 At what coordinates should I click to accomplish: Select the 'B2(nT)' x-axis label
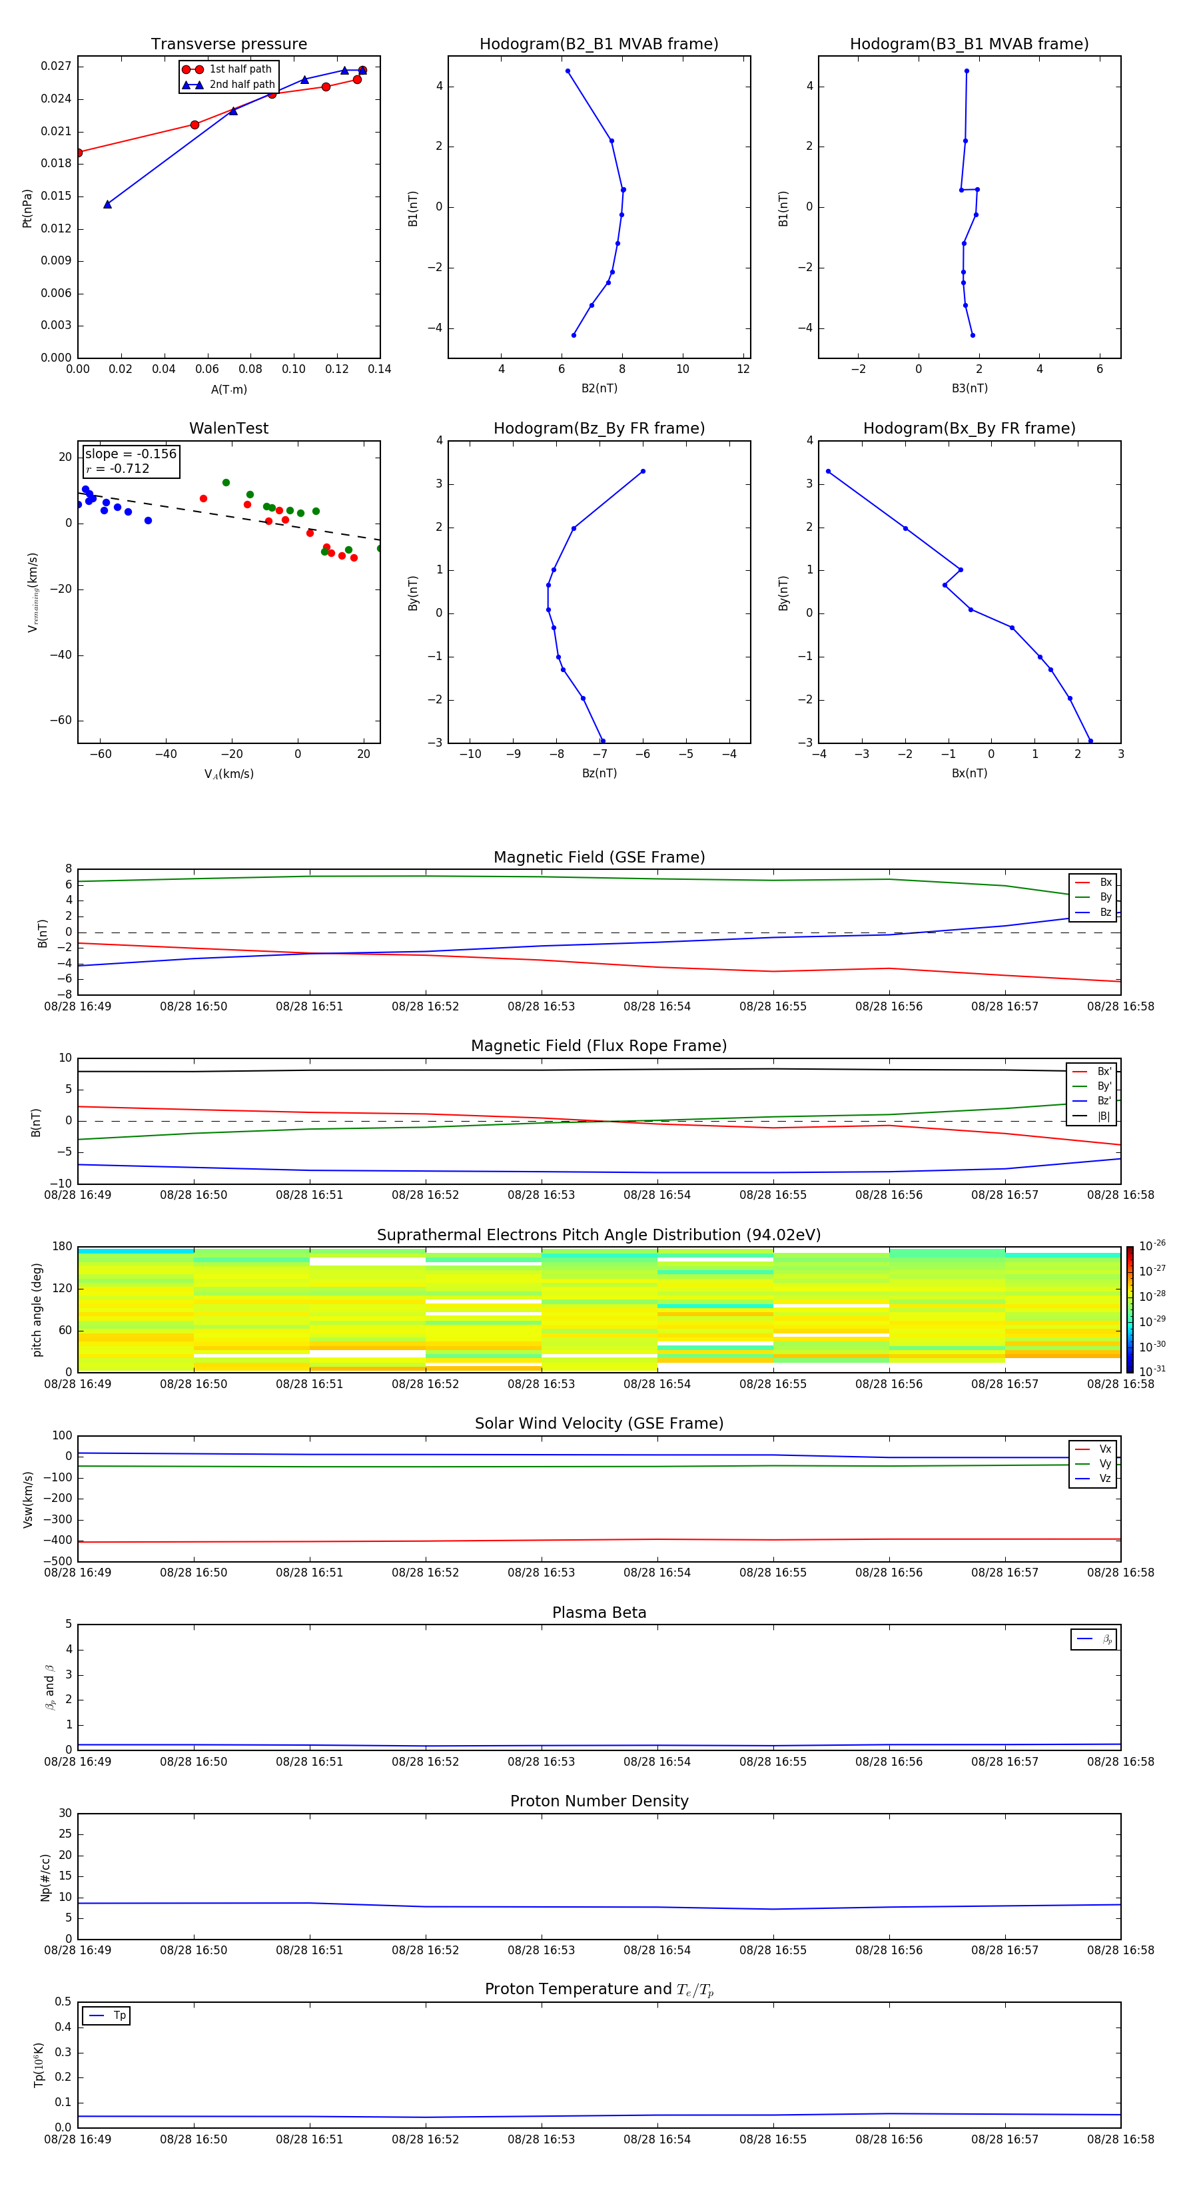[x=599, y=388]
